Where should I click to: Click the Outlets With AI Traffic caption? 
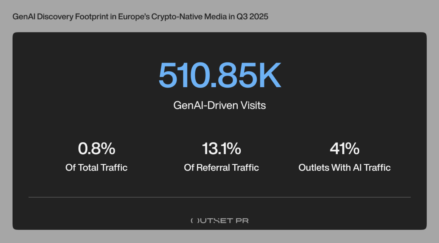pyautogui.click(x=345, y=167)
